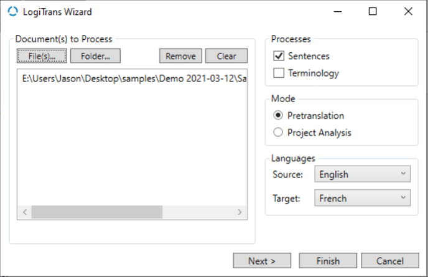Close the LogiTrans Wizard window
This screenshot has width=428, height=277.
pos(408,11)
